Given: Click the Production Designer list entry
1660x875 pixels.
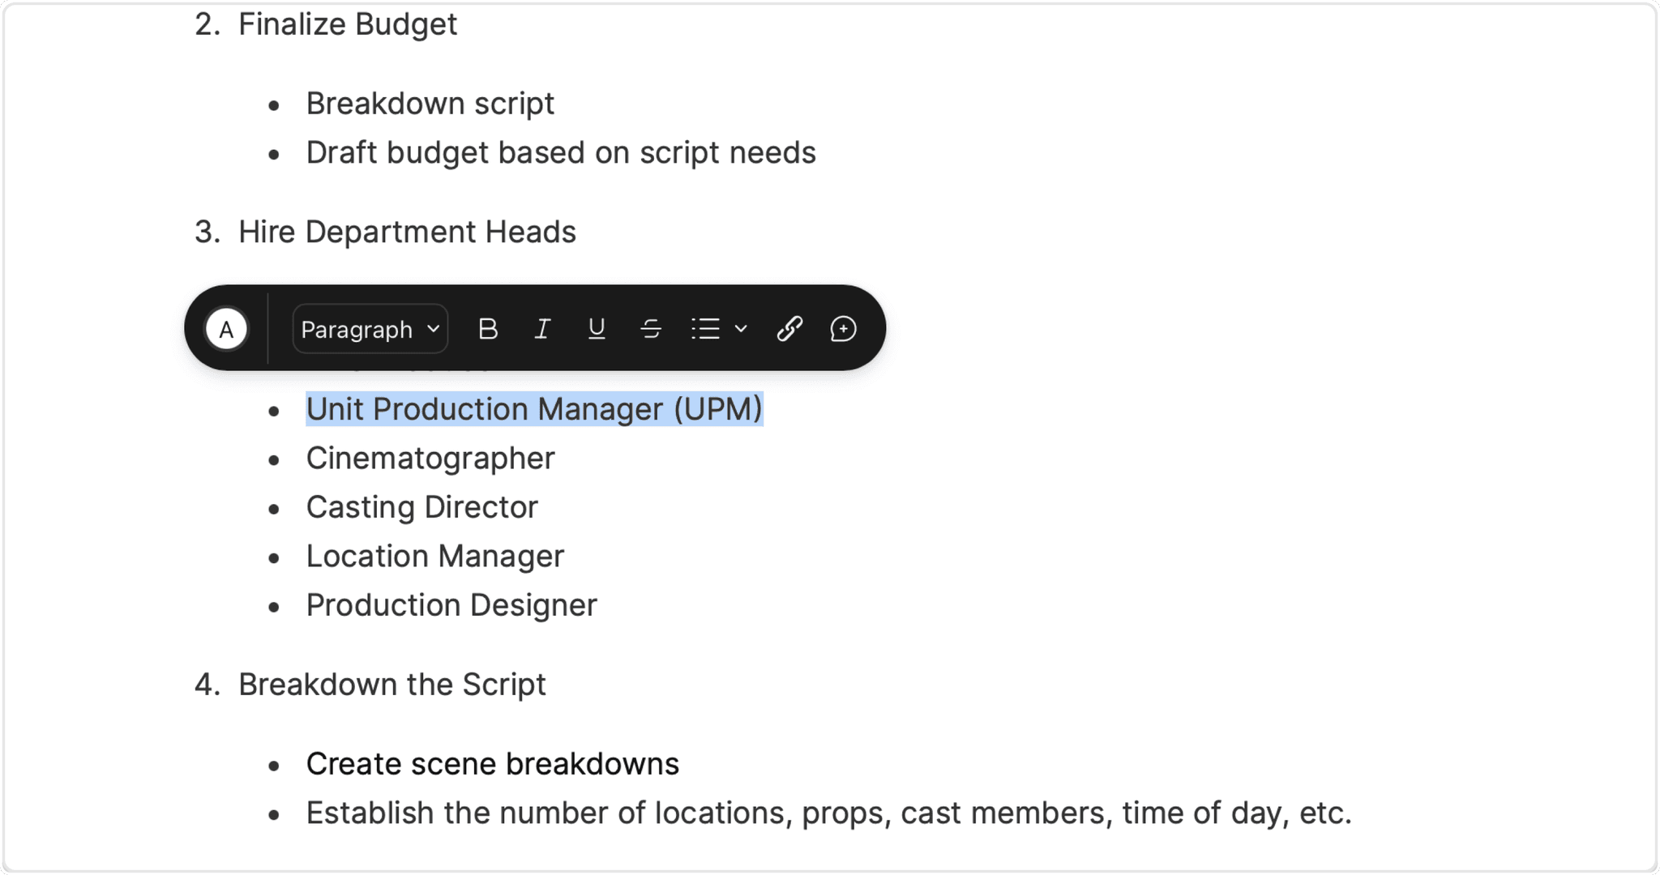Looking at the screenshot, I should click(x=451, y=604).
